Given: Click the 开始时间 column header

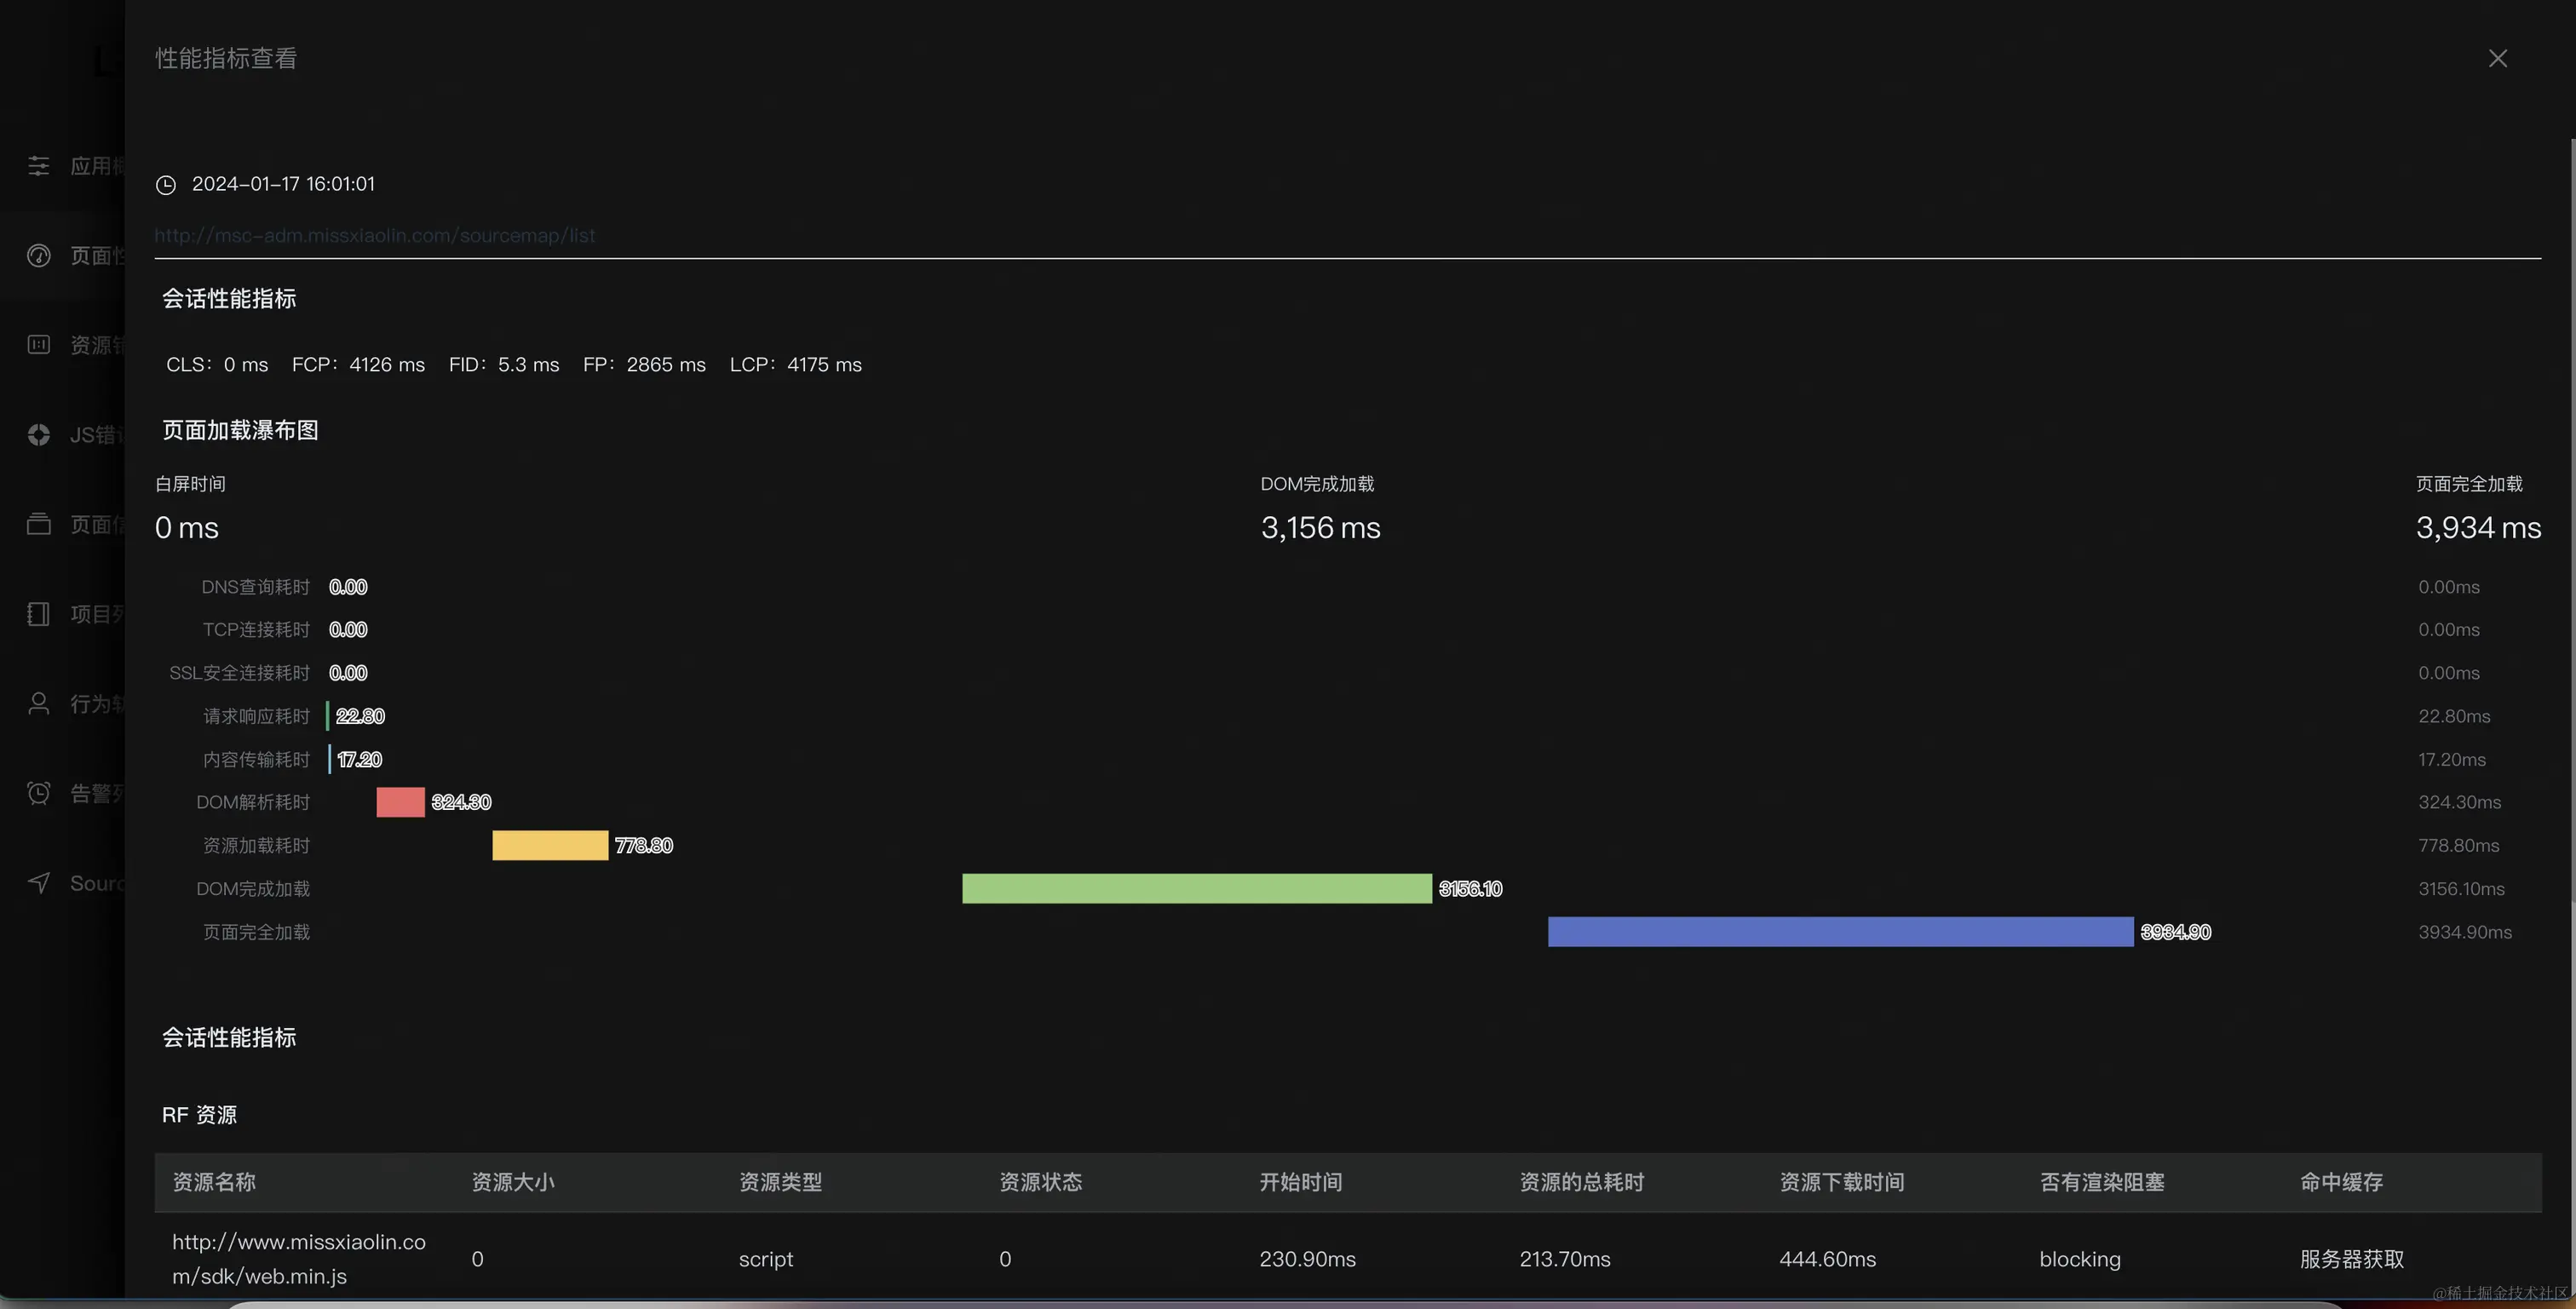Looking at the screenshot, I should (1300, 1182).
